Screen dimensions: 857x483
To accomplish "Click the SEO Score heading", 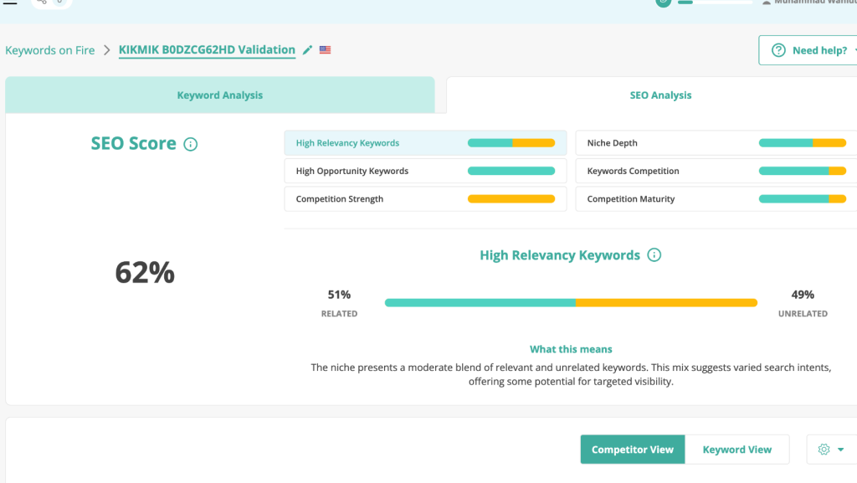I will coord(133,143).
